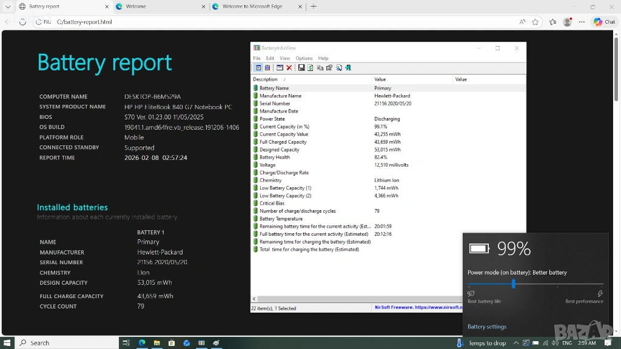Viewport: 621px width, 349px height.
Task: Click the Exit toolbar icon in BatteryInfoView
Action: (x=348, y=68)
